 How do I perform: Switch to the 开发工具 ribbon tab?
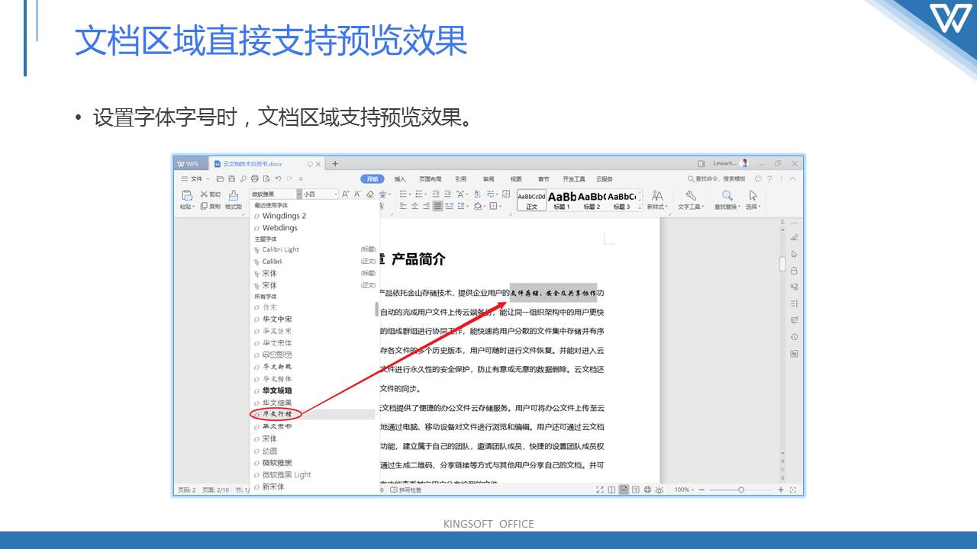click(574, 179)
